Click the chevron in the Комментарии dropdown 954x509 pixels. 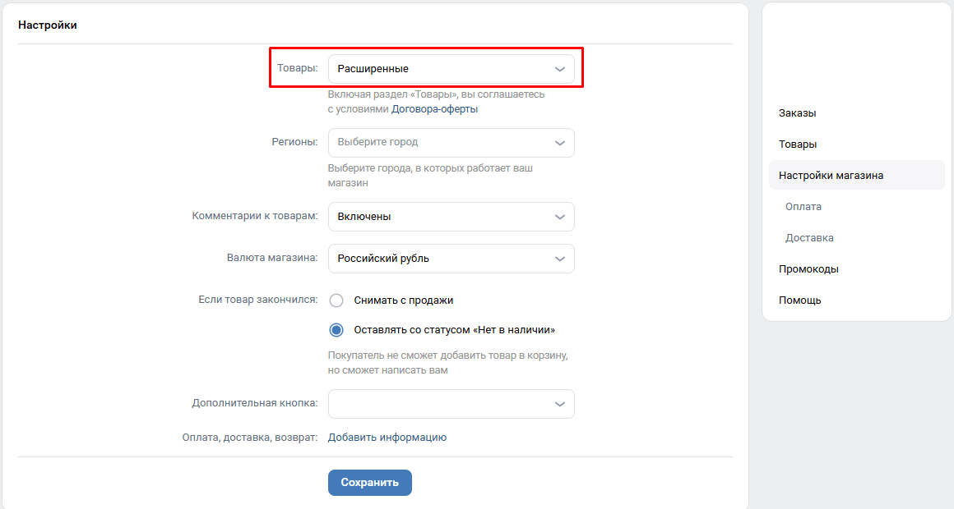tap(560, 217)
